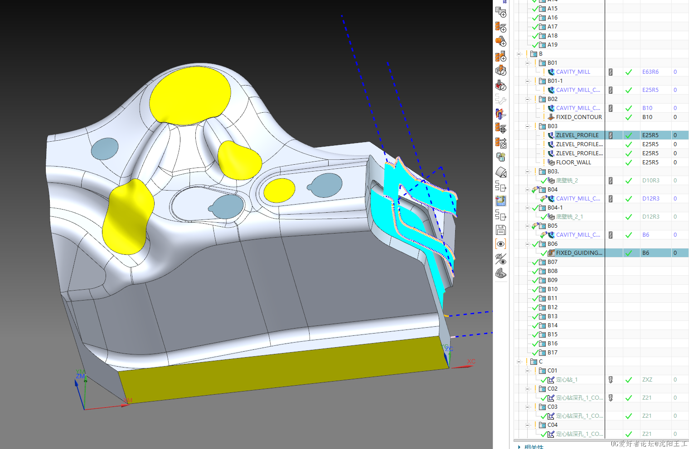This screenshot has width=689, height=449.
Task: Click B6 tool cell in FIXED_GUIDING row
Action: (x=645, y=253)
